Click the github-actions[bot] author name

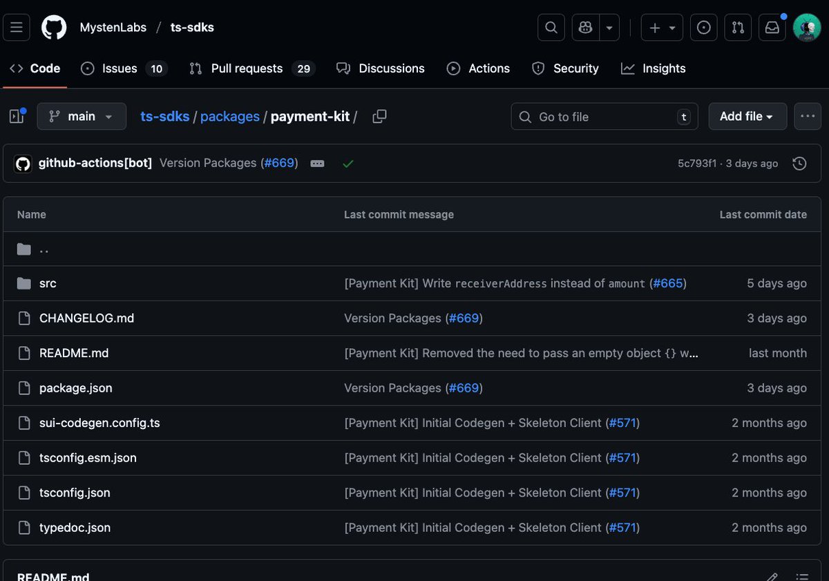[x=95, y=163]
